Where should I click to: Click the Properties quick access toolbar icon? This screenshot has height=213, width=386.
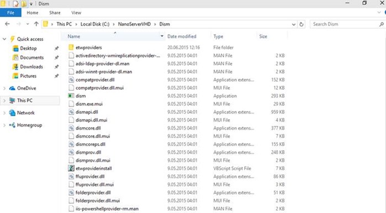pyautogui.click(x=15, y=4)
